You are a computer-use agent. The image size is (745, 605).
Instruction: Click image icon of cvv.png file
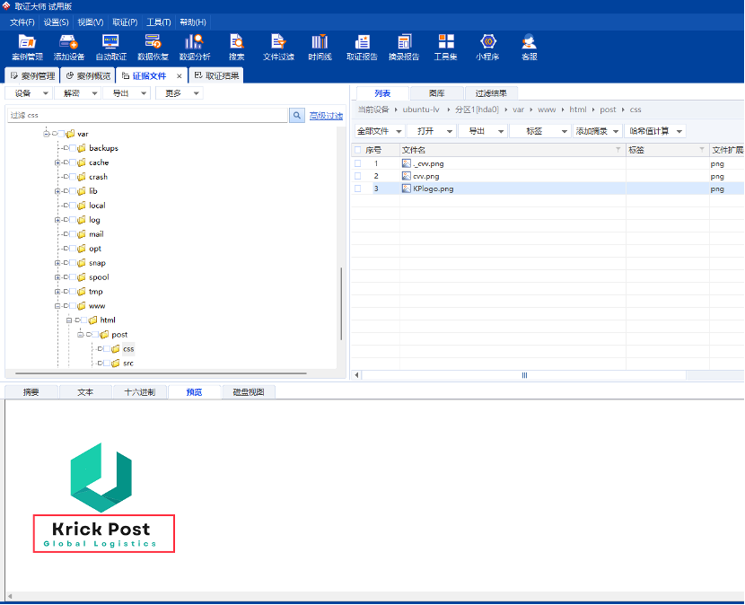tap(407, 176)
